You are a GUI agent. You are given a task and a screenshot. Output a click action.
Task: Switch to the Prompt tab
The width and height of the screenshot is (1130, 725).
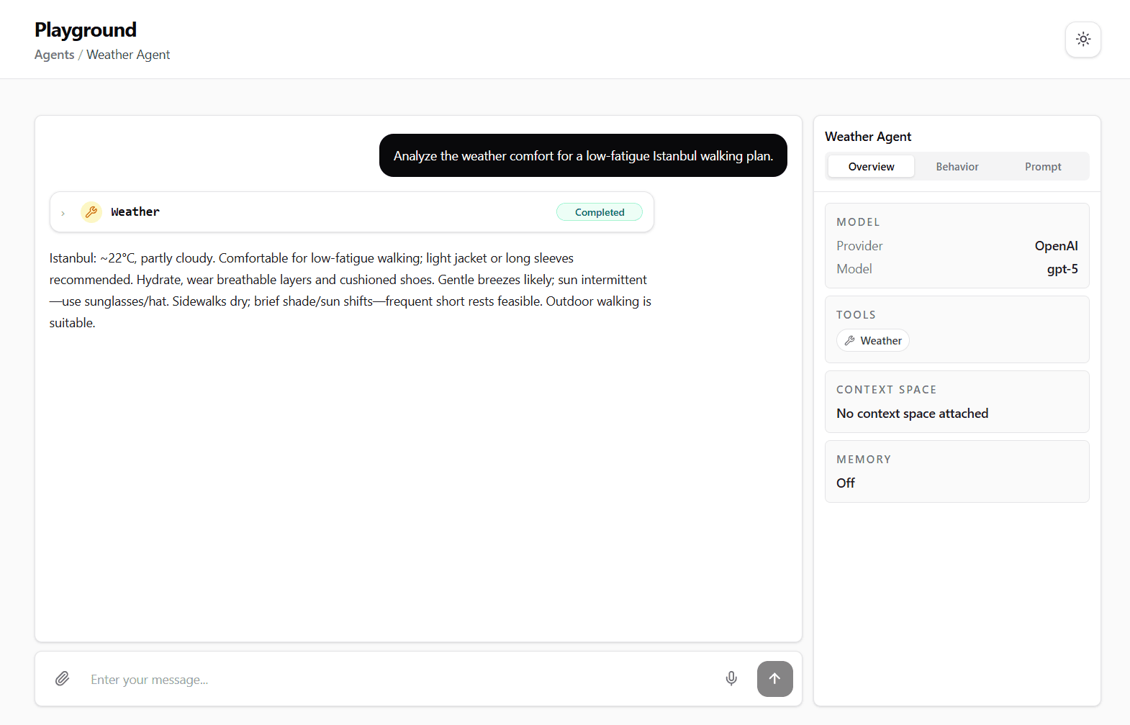pos(1043,166)
